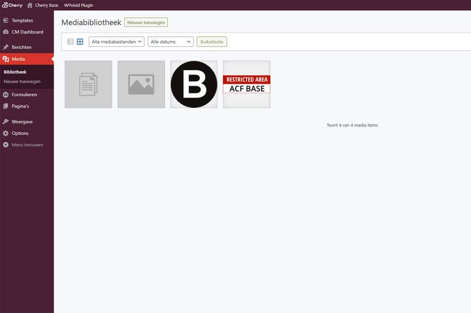Open the Weergave menu

(x=22, y=122)
